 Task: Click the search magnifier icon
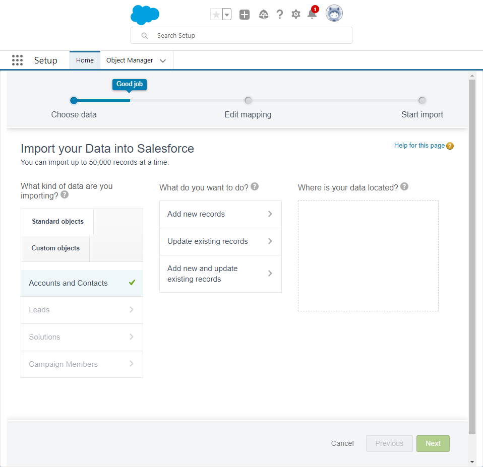145,36
